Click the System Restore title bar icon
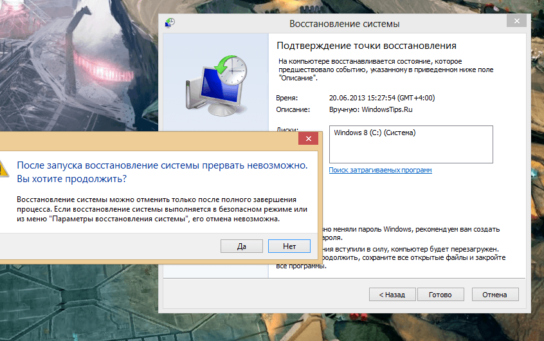The height and width of the screenshot is (341, 544). point(170,23)
